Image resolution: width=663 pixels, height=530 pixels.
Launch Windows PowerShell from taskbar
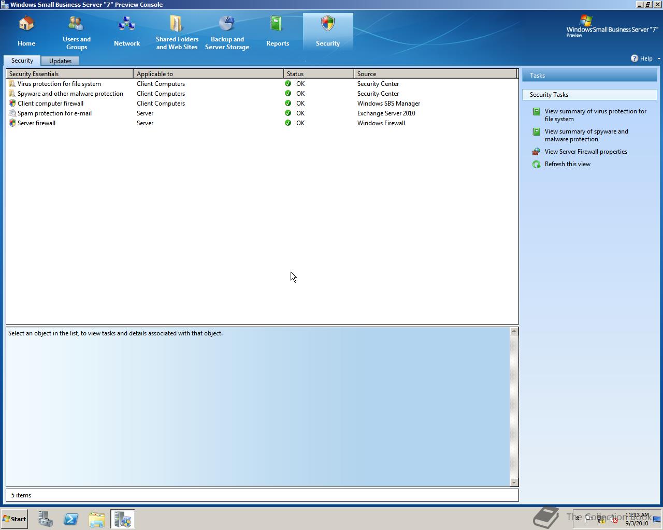(x=71, y=519)
